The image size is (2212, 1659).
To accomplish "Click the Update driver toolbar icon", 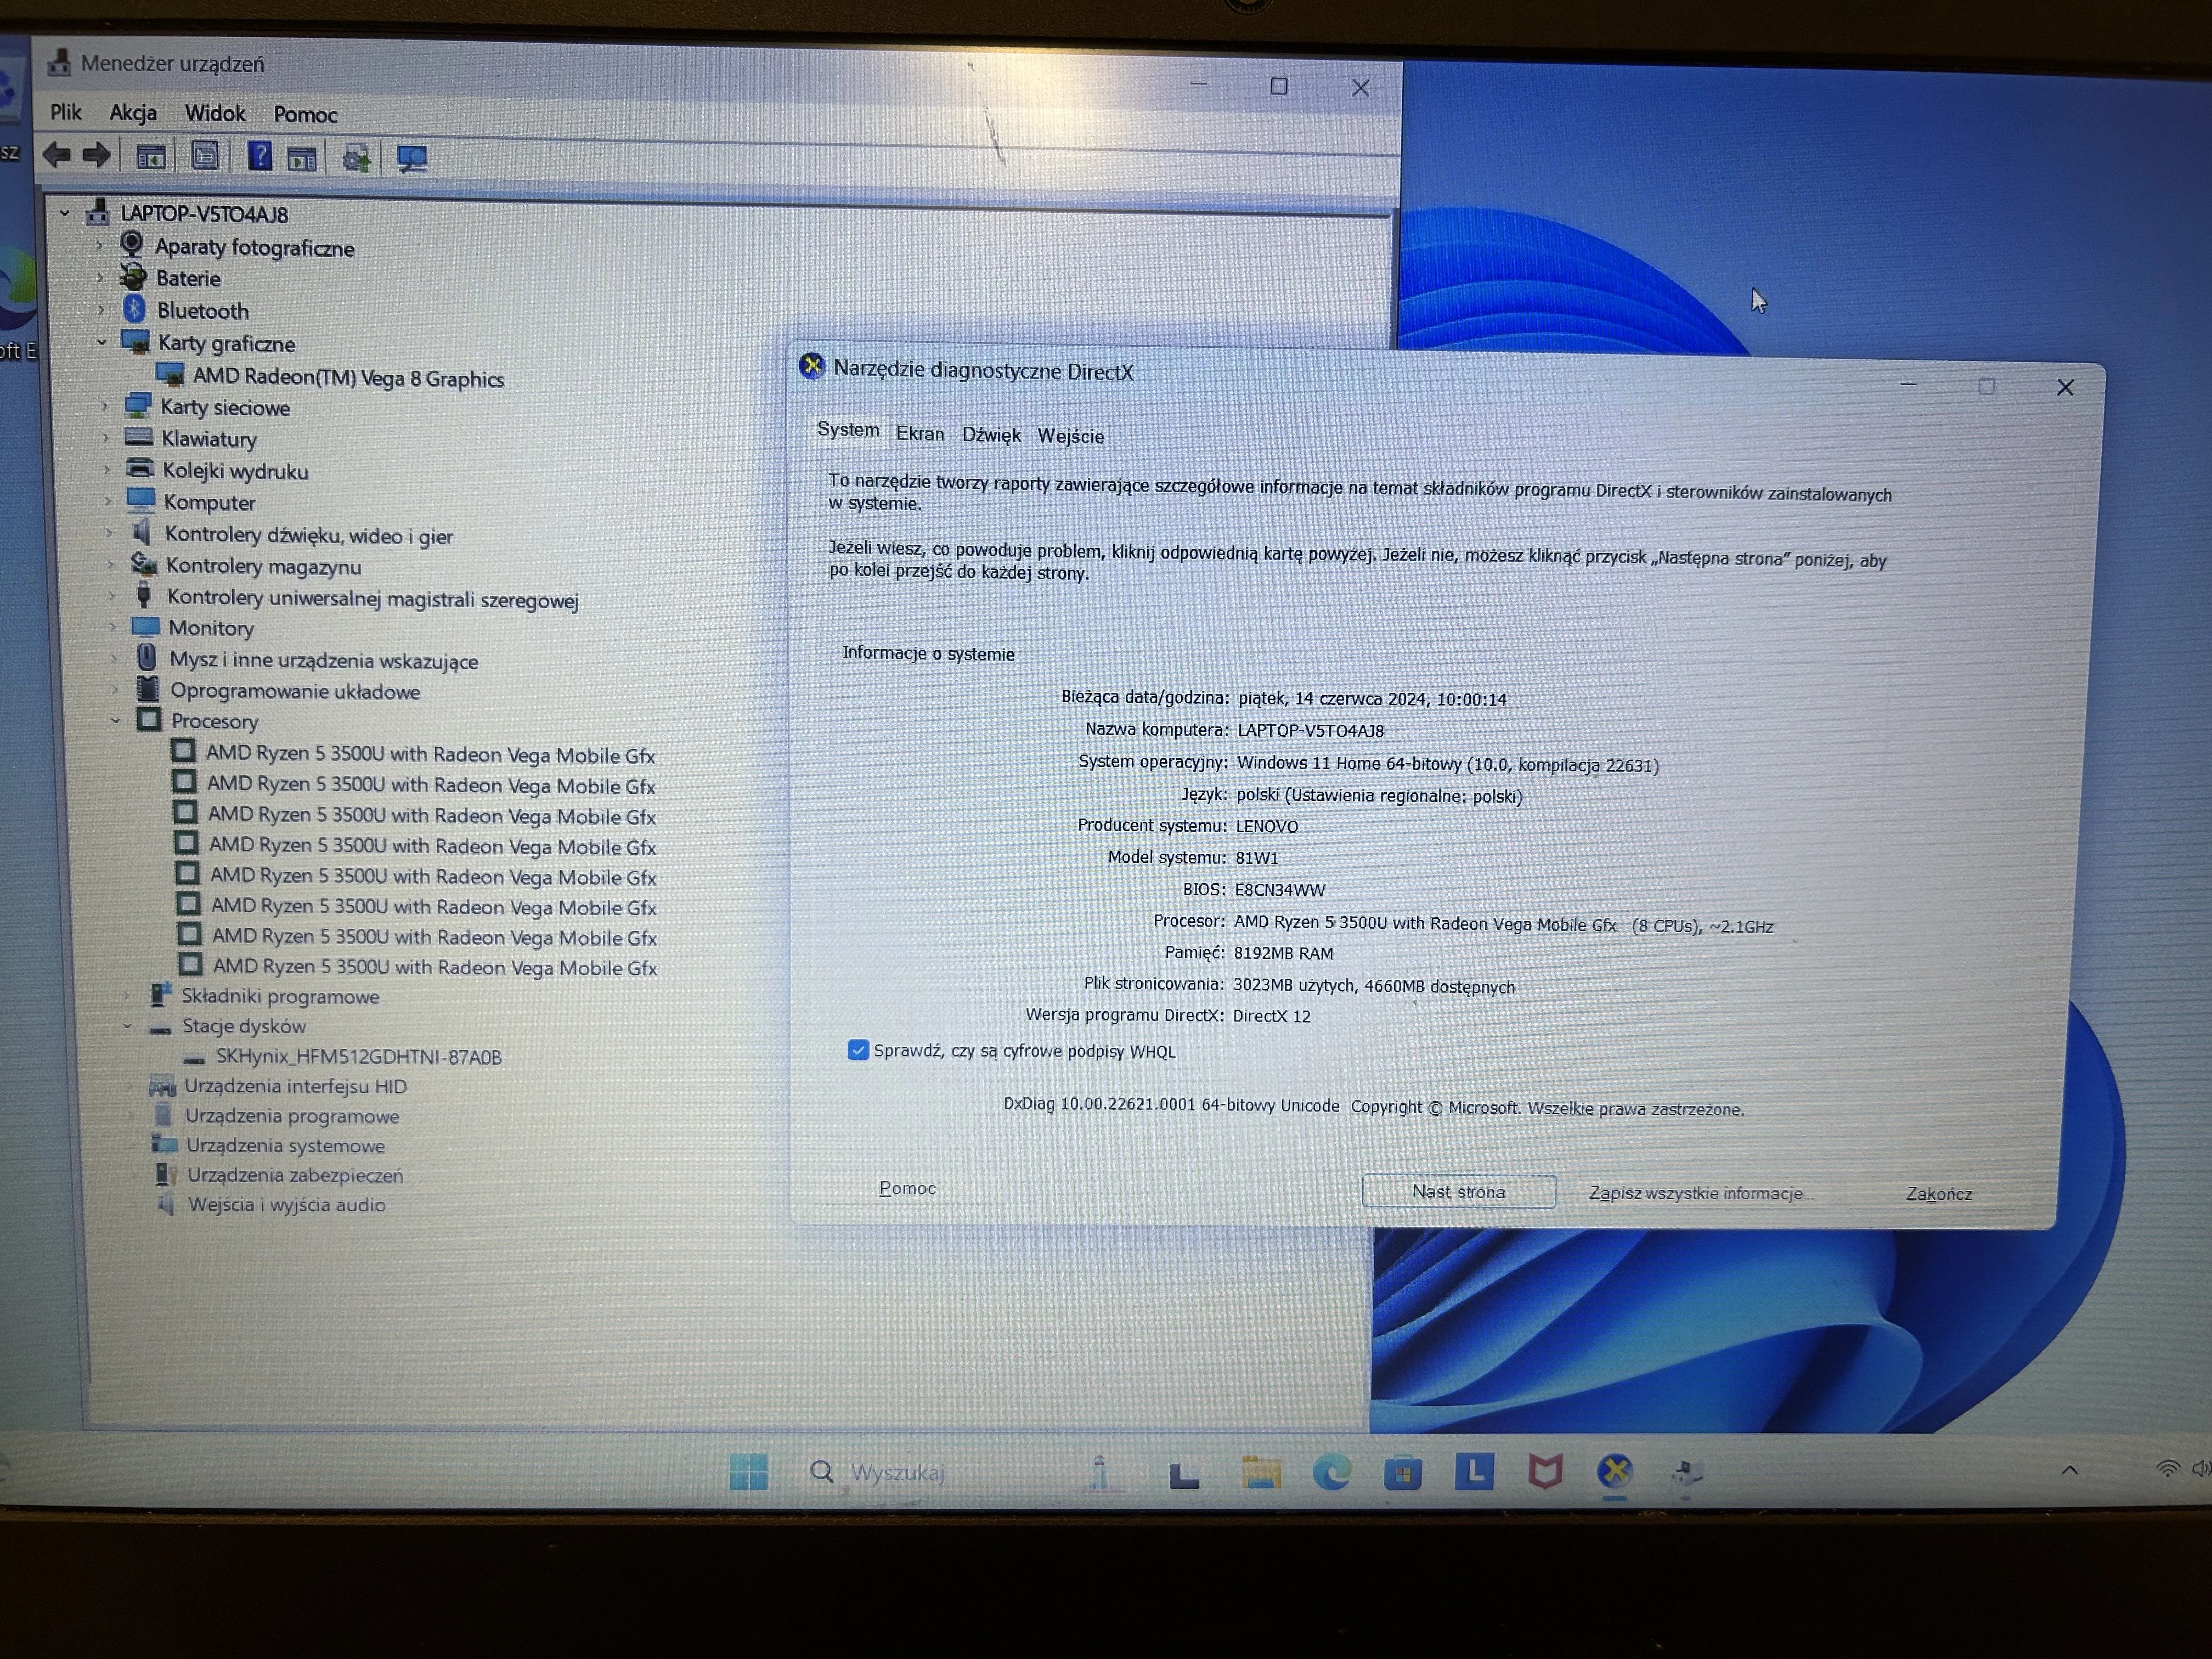I will pyautogui.click(x=356, y=158).
